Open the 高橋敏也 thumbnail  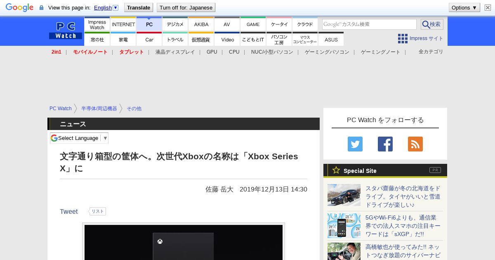point(344,251)
